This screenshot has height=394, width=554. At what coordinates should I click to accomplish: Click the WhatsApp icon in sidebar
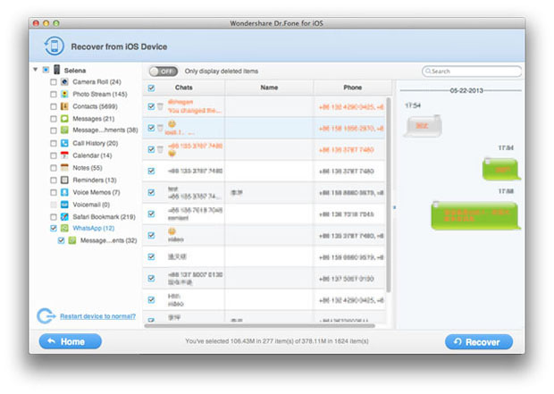coord(64,229)
